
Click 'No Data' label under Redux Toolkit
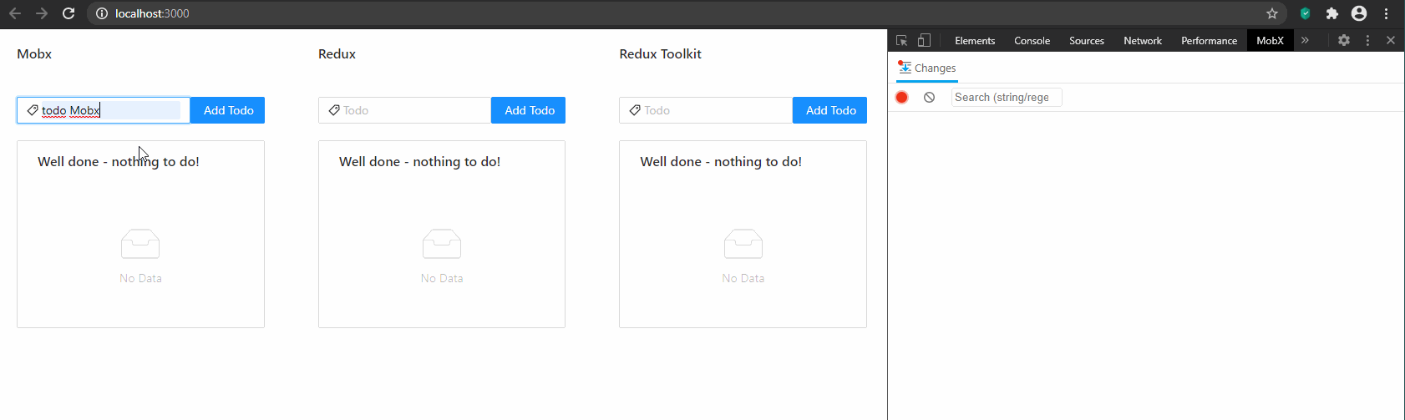[743, 278]
